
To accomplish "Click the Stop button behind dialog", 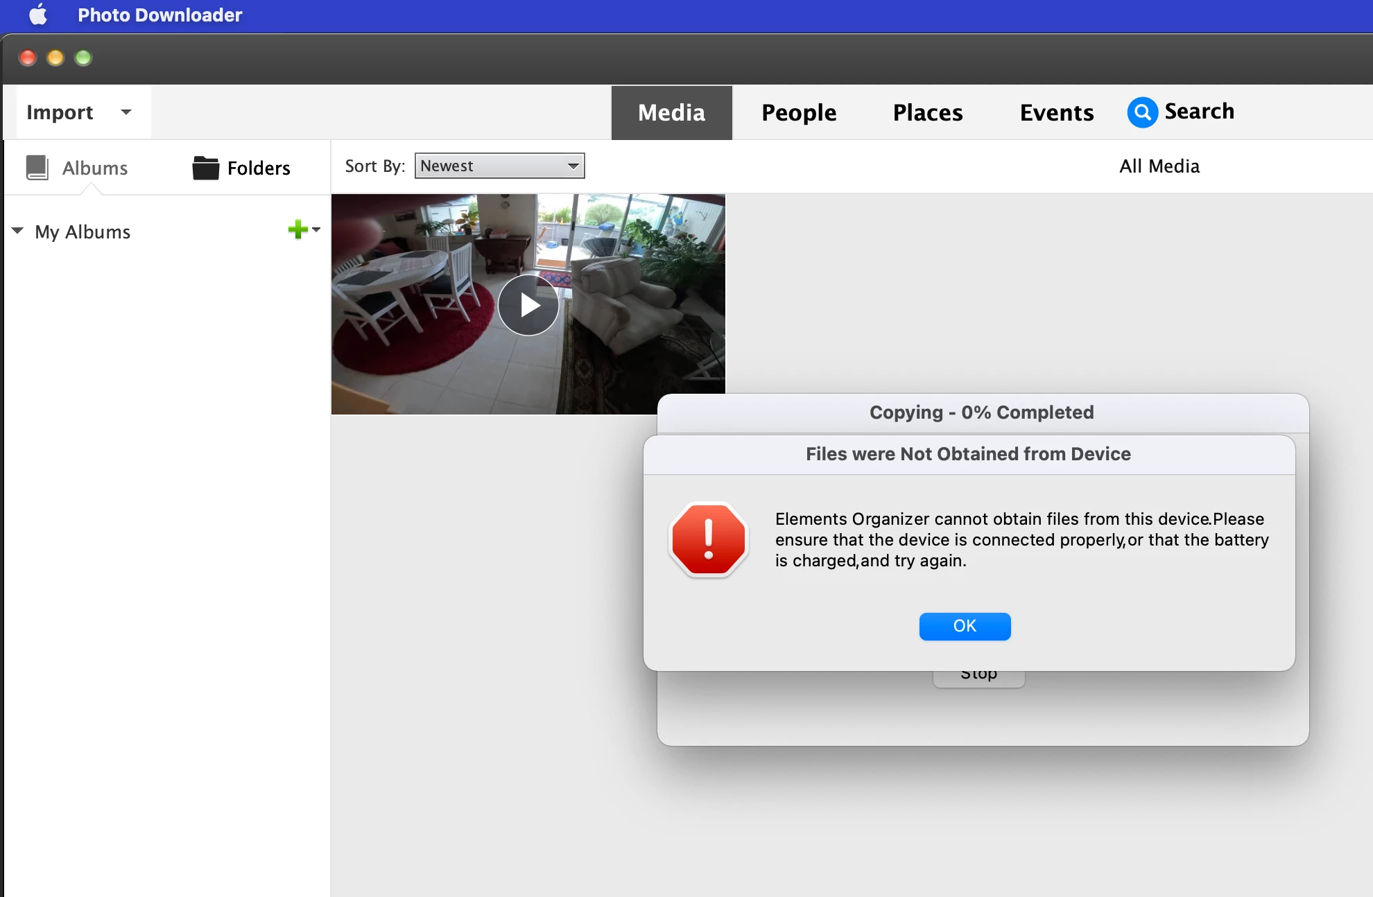I will coord(978,679).
